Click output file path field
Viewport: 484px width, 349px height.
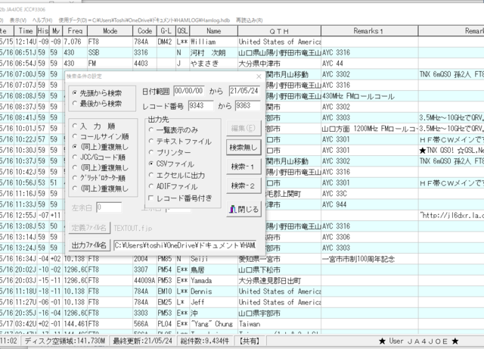185,245
